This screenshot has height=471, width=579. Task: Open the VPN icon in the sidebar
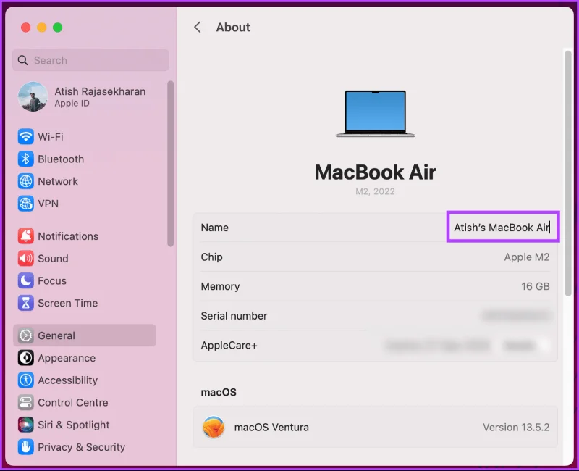pos(25,204)
